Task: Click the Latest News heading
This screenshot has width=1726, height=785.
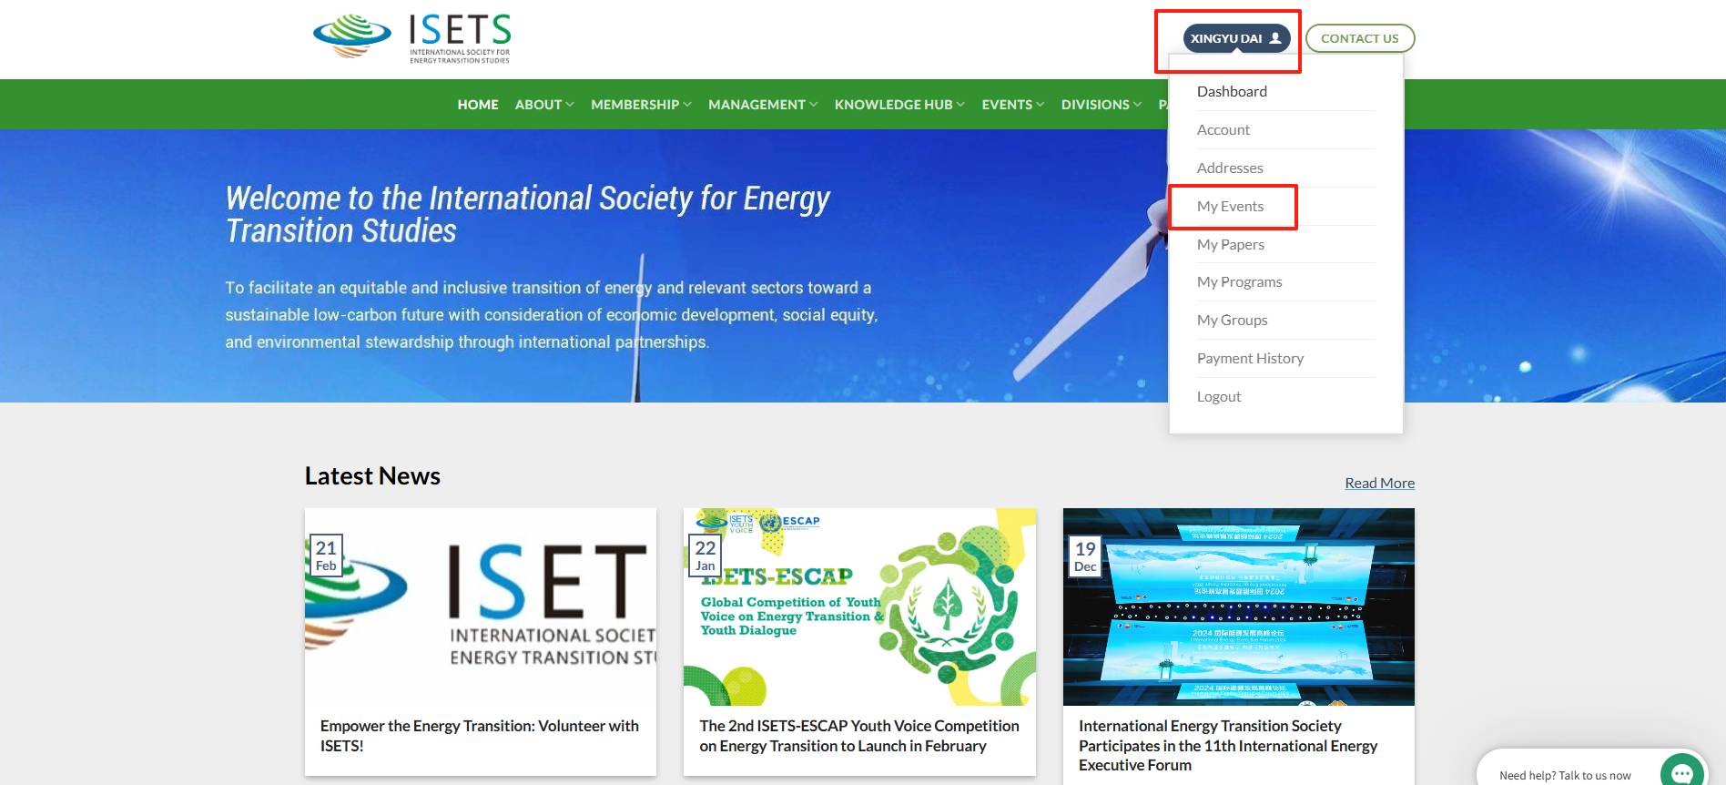Action: (372, 476)
